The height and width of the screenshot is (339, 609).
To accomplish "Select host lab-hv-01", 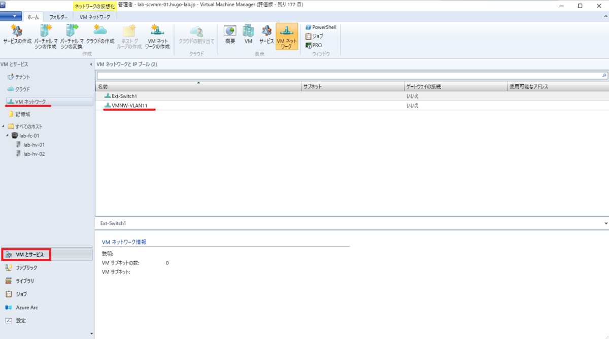I will [x=31, y=145].
